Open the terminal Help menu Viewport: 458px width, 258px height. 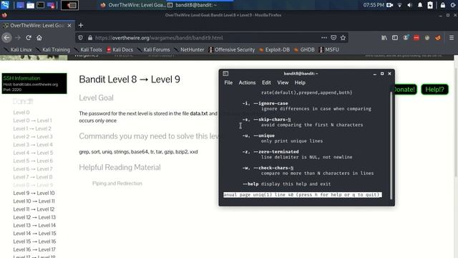(300, 83)
